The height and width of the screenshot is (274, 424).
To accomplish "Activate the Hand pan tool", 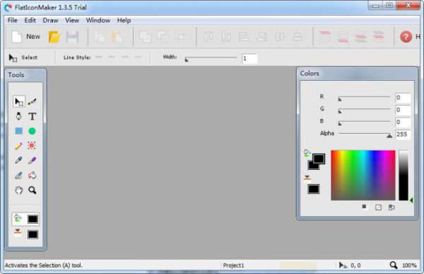I will (18, 190).
